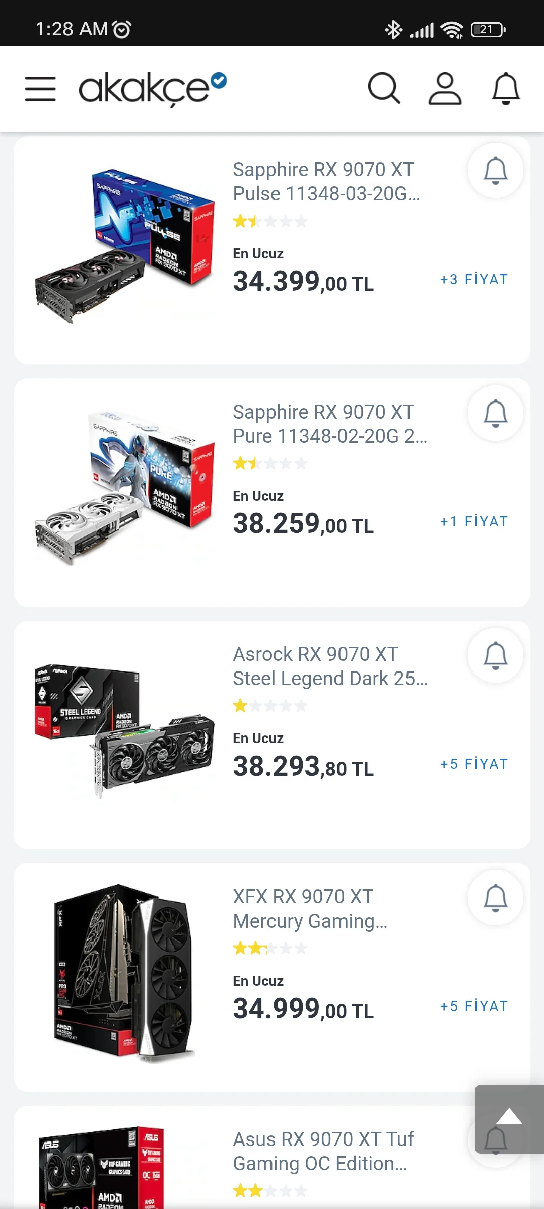The image size is (544, 1209).
Task: Expand +5 FİYAT for XFX Mercury
Action: pyautogui.click(x=473, y=1006)
